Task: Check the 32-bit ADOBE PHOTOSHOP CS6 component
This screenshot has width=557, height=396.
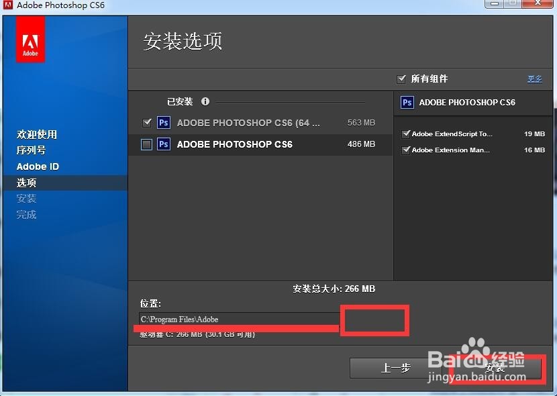Action: 147,144
